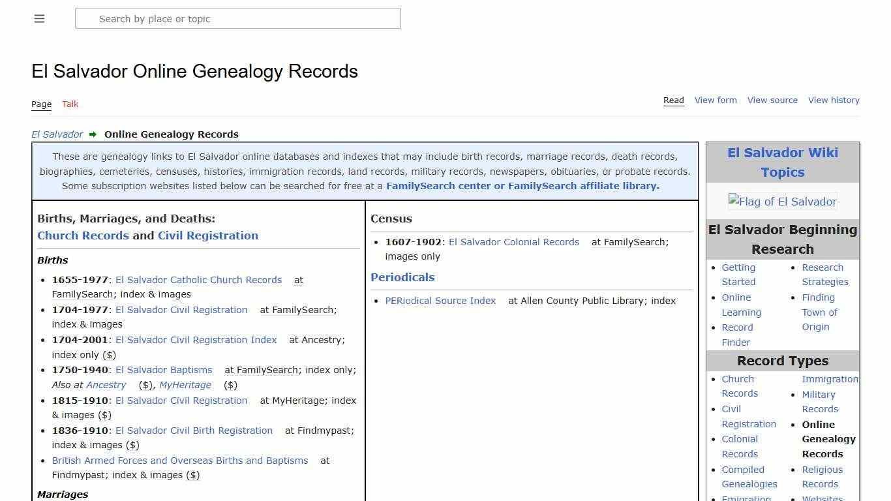Open the hamburger navigation menu

pyautogui.click(x=39, y=18)
